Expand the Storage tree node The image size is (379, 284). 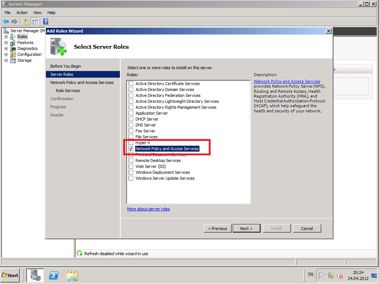click(x=6, y=60)
